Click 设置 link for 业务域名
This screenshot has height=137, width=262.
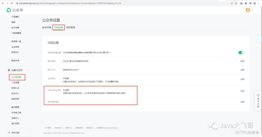(x=242, y=79)
